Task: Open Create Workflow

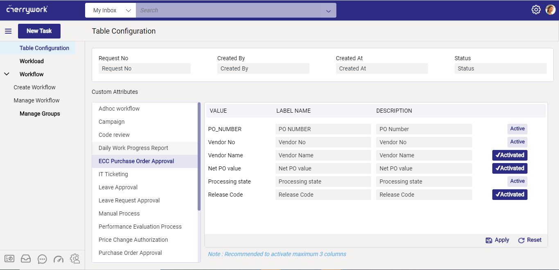Action: 34,87
